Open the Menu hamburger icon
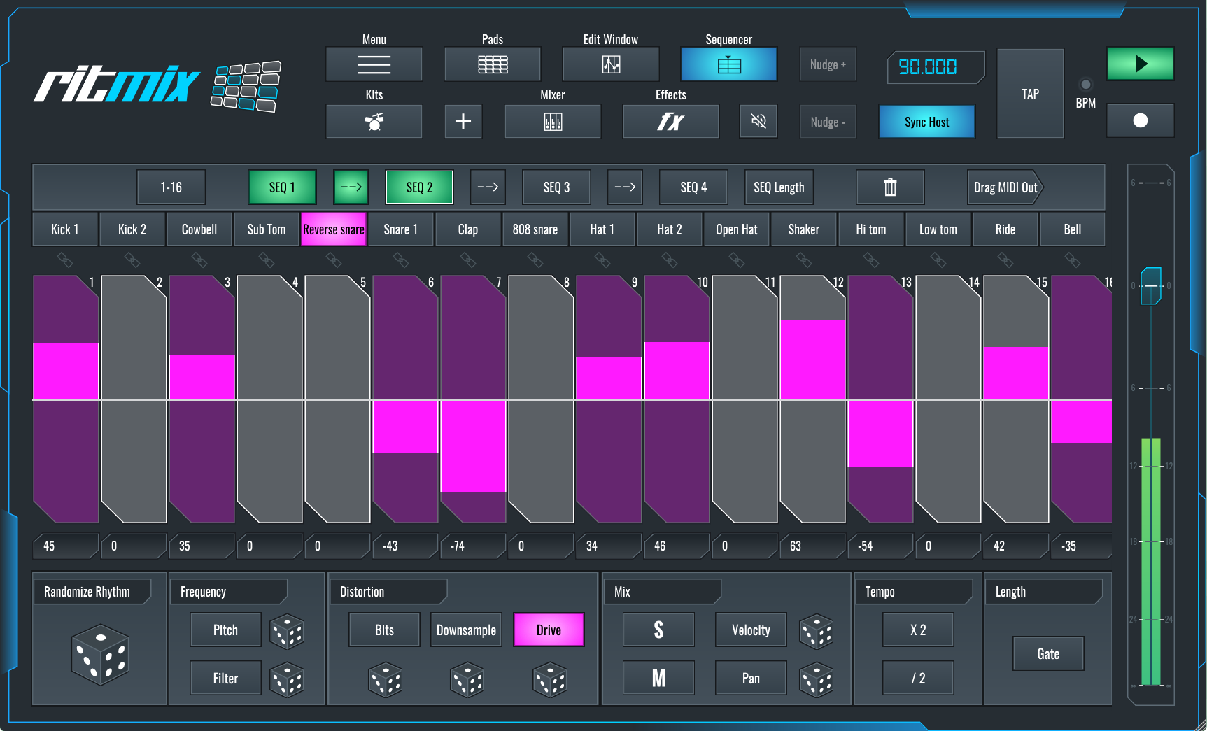This screenshot has height=731, width=1207. click(x=374, y=65)
